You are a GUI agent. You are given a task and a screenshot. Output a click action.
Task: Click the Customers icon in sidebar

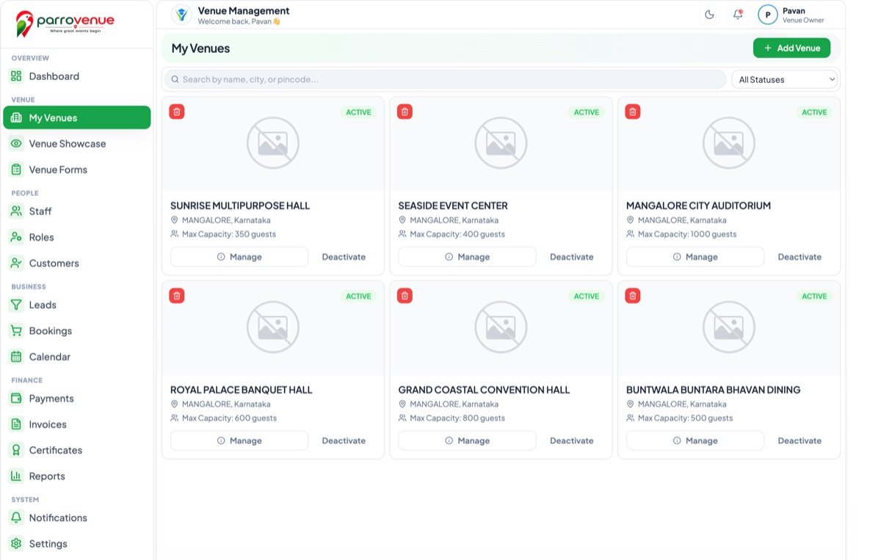click(x=16, y=263)
